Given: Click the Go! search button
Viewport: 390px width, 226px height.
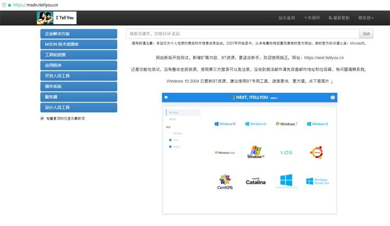Looking at the screenshot, I should click(x=366, y=34).
